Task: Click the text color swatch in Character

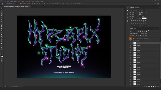Action: pyautogui.click(x=144, y=18)
